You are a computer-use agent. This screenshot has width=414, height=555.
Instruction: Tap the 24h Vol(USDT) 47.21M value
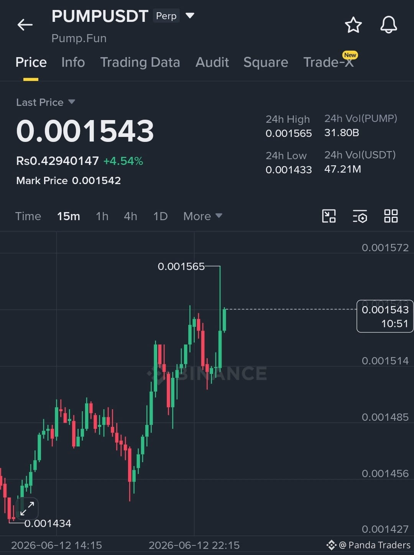[x=343, y=169]
